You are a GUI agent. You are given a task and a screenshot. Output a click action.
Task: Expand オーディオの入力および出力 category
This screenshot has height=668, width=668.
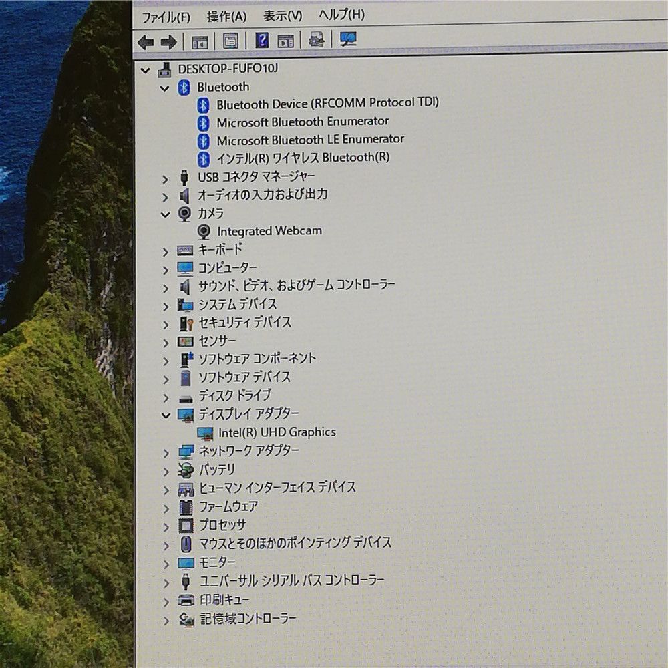pos(165,198)
